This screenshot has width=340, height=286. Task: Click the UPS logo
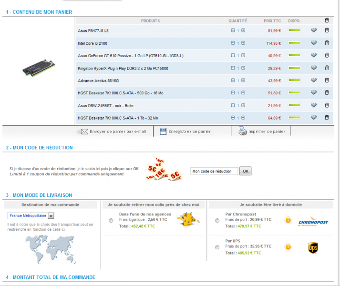pos(313,248)
